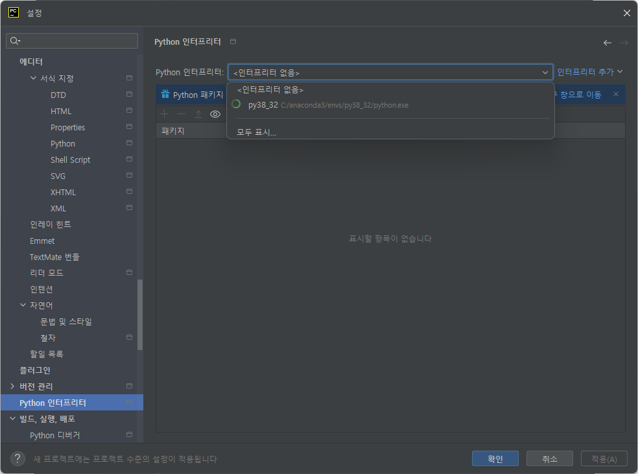The width and height of the screenshot is (638, 474).
Task: Click the 창으로 이동 link
Action: point(581,95)
